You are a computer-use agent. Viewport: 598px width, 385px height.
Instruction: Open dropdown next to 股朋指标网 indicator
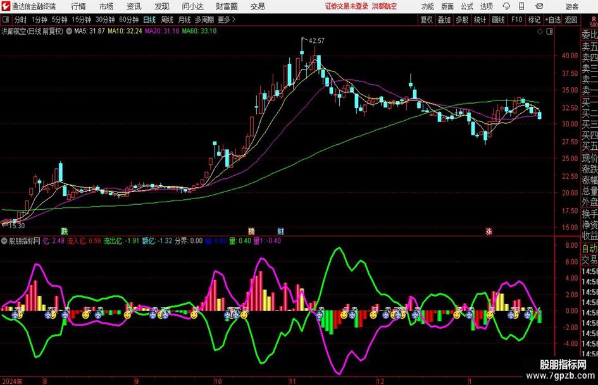coord(4,241)
